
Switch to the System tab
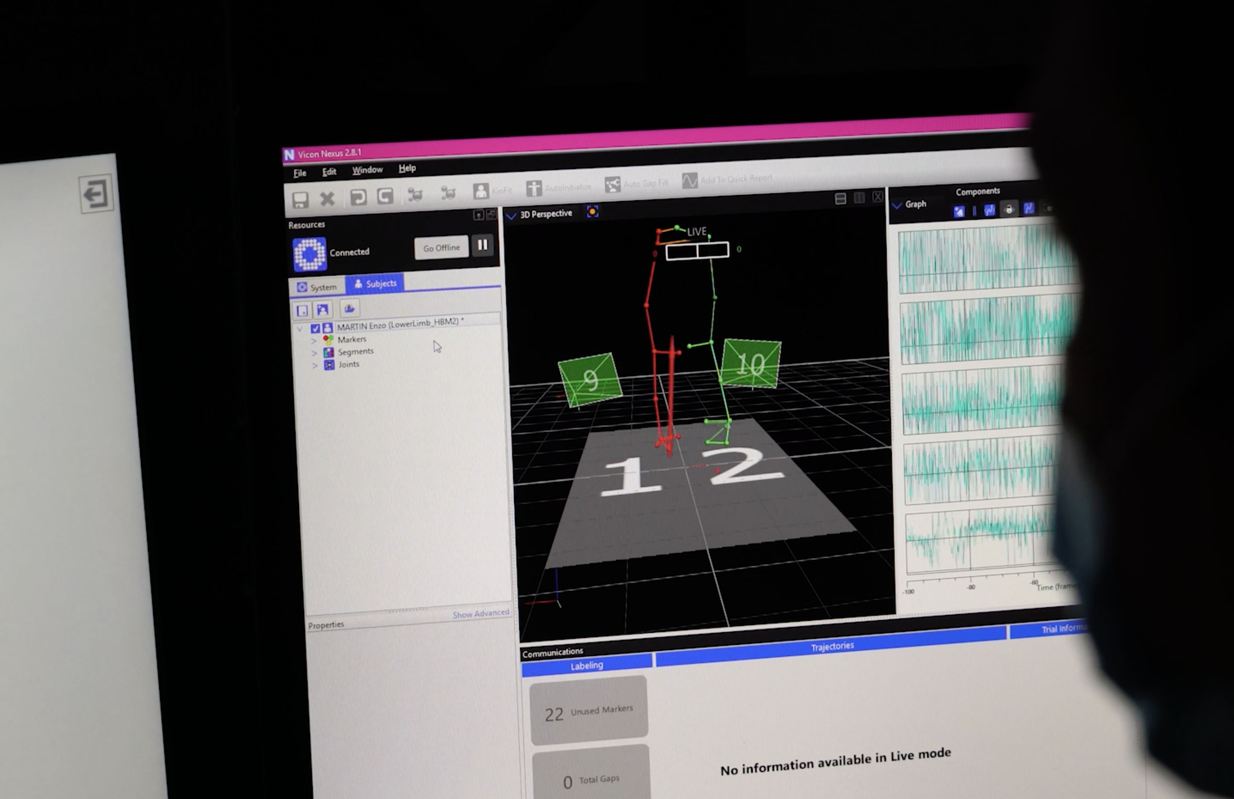(317, 287)
